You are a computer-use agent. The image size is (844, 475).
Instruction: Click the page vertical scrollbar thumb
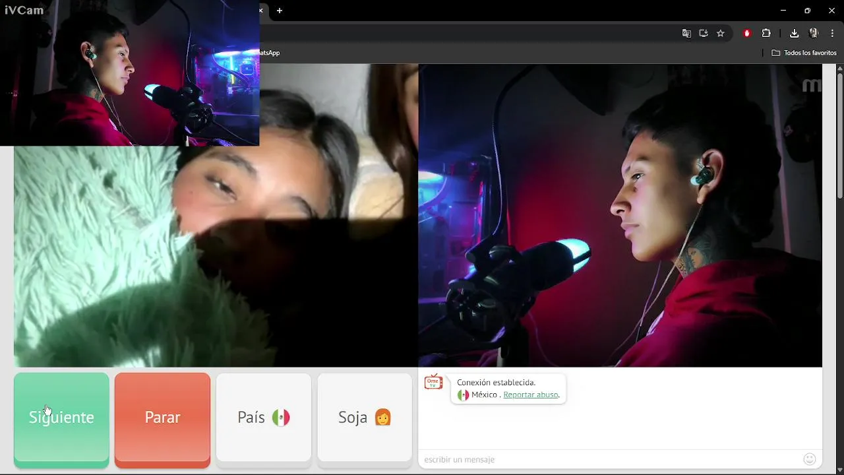[839, 135]
